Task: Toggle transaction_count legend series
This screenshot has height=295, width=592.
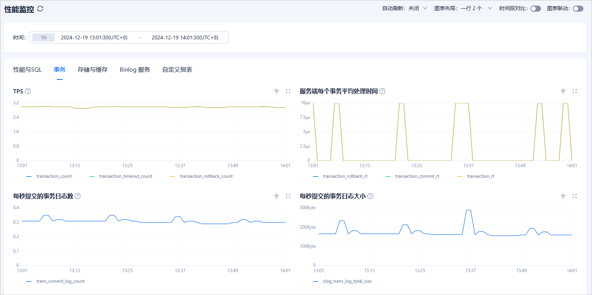Action: pos(49,176)
